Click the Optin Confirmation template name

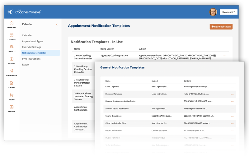pyautogui.click(x=113, y=131)
